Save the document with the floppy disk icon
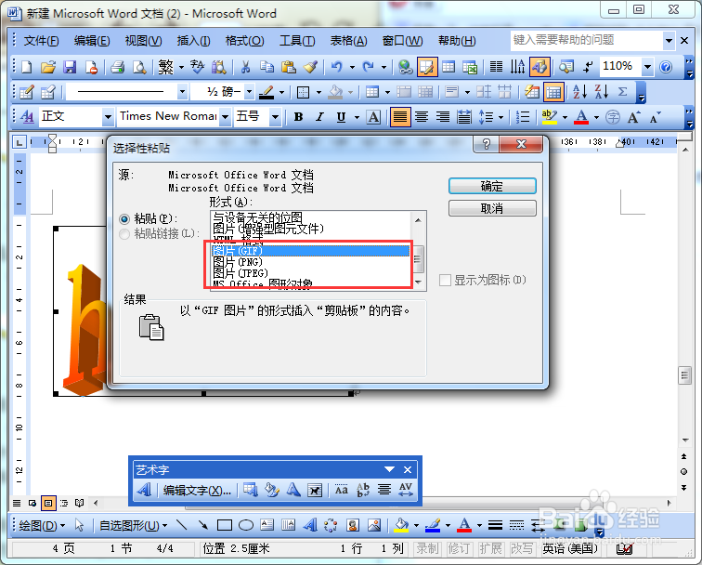Screen dimensions: 702x565 (70, 67)
